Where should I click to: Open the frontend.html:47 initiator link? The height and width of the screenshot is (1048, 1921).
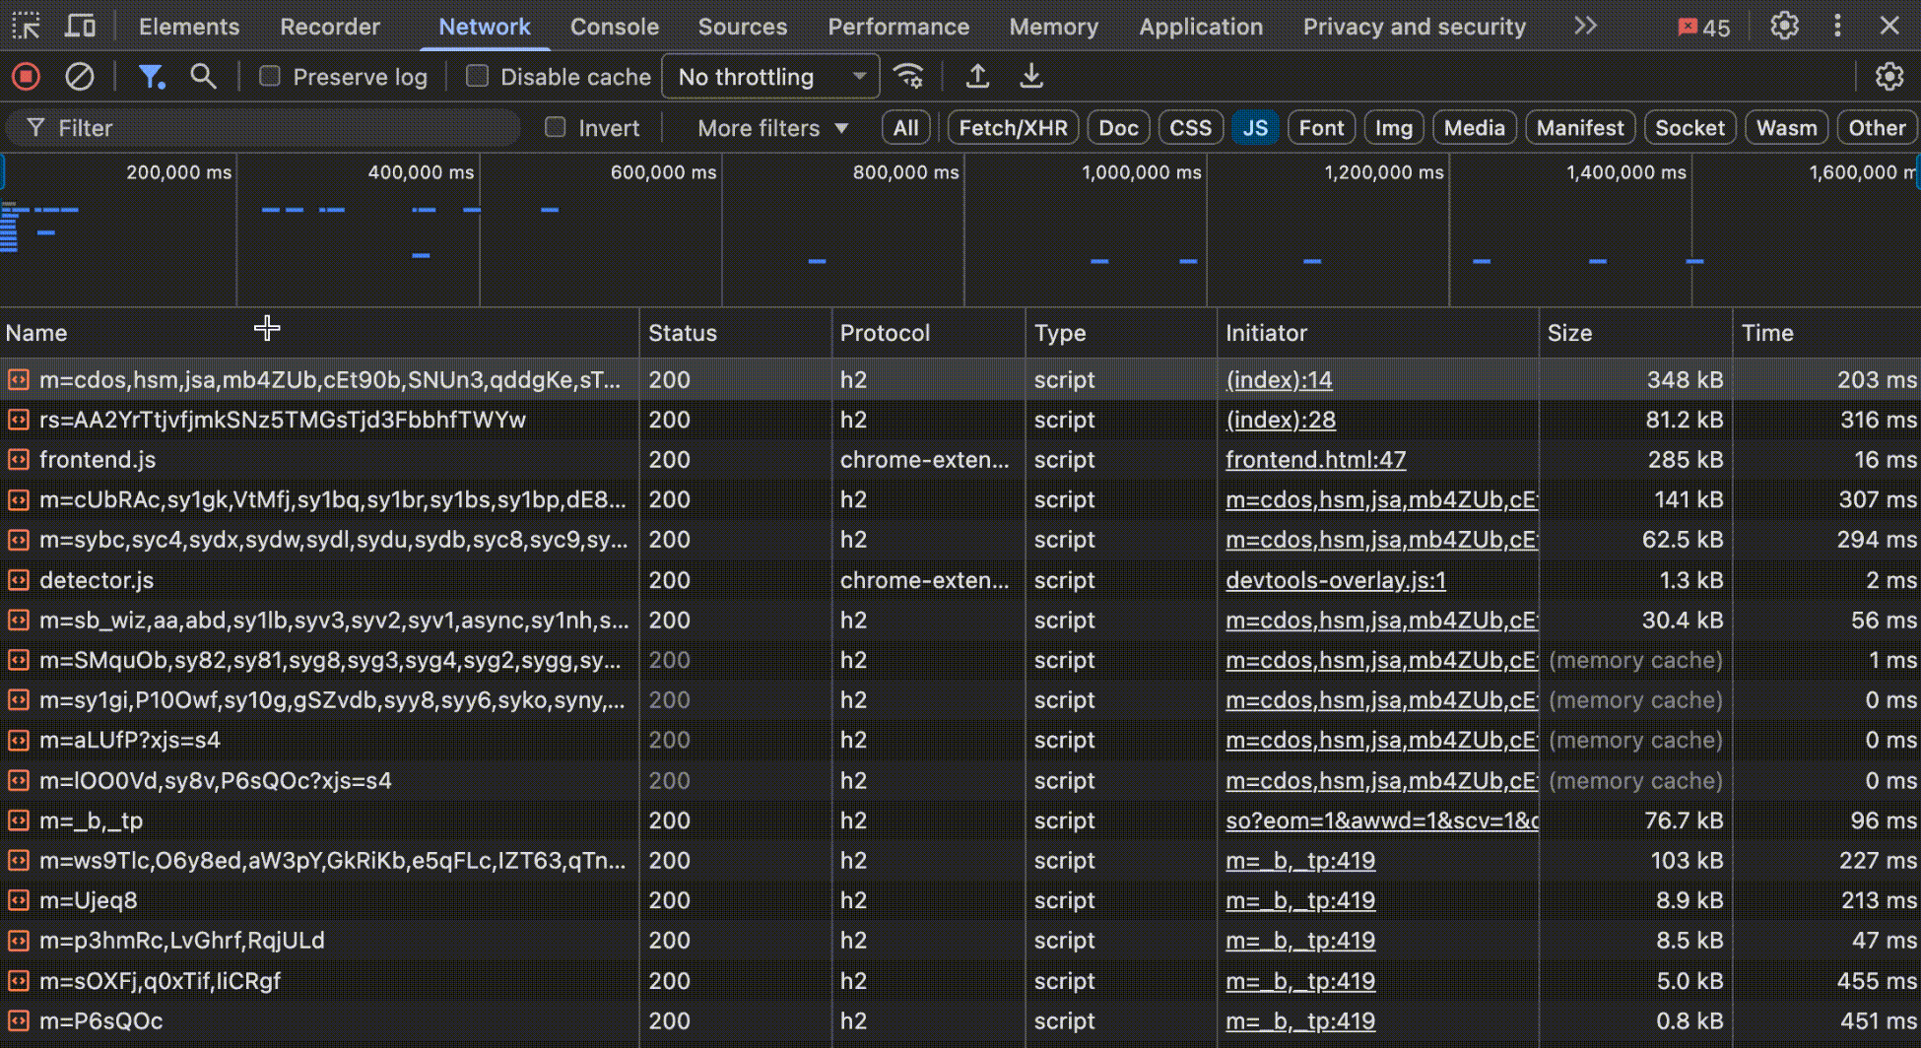coord(1315,459)
